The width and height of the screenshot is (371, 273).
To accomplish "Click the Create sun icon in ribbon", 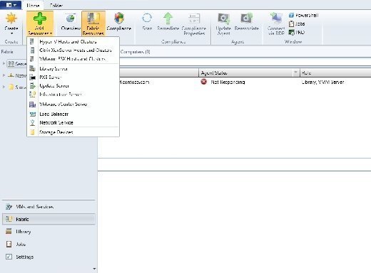I will pos(11,18).
